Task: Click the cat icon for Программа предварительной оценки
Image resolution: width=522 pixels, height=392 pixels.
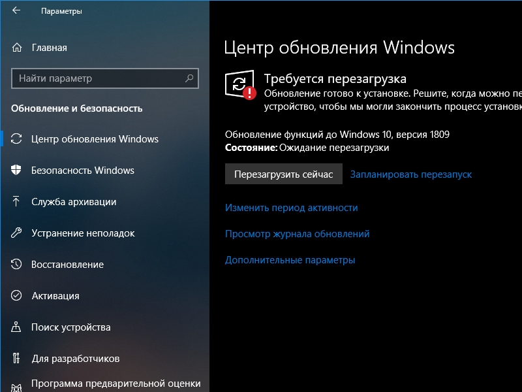Action: point(16,387)
